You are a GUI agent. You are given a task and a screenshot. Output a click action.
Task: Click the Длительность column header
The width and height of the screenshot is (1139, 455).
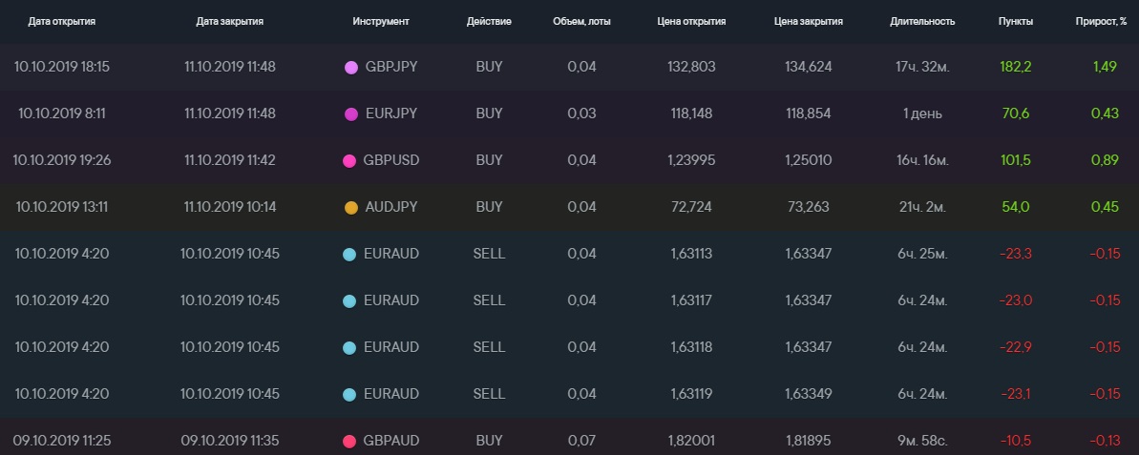pos(922,21)
